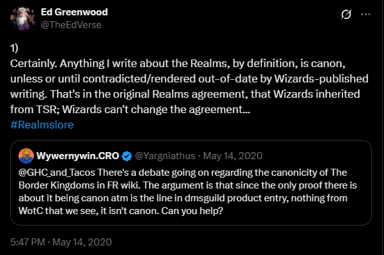Click the '1)' line of tweet
The width and height of the screenshot is (384, 255).
point(14,48)
